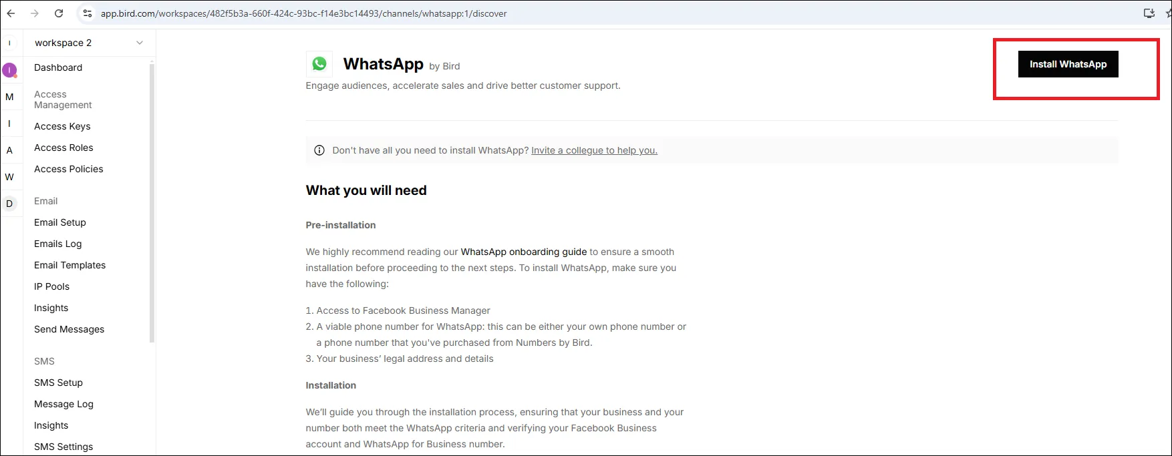Open Access Policies
Image resolution: width=1172 pixels, height=456 pixels.
coord(69,169)
